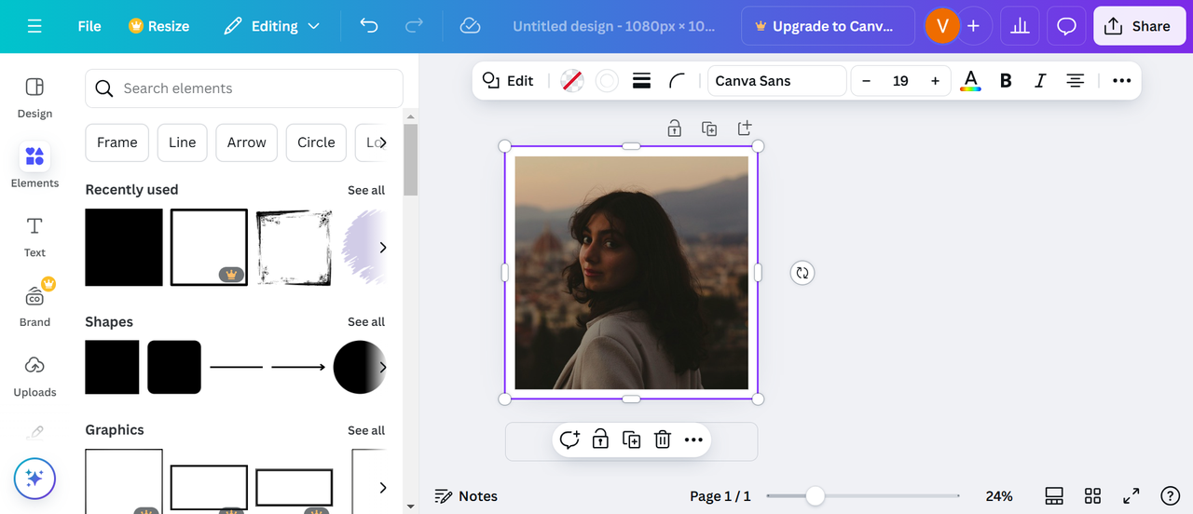Open the comments speech bubble icon
Viewport: 1193px width, 514px height.
[1066, 26]
